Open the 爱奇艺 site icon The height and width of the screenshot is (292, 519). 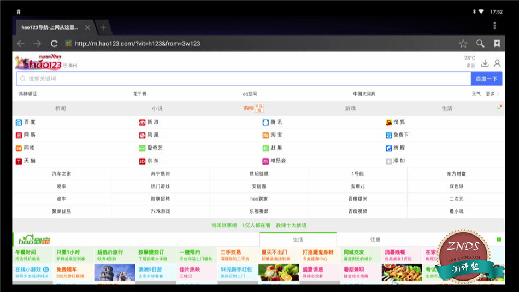tap(142, 148)
